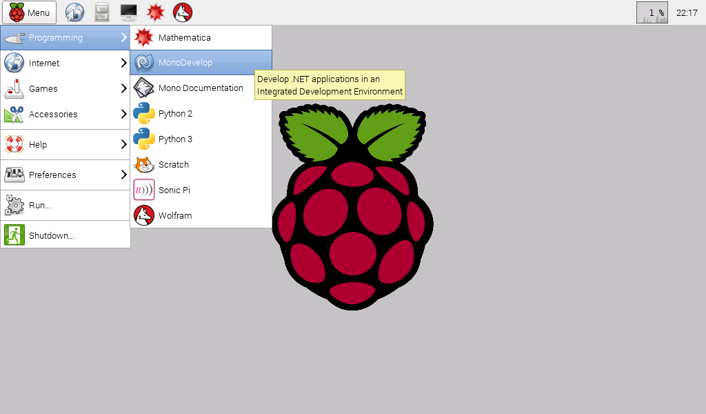Screen dimensions: 706x414
Task: Launch MonoDevelop from the Programming submenu
Action: pos(201,63)
